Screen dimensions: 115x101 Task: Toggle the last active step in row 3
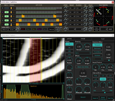click(55, 16)
